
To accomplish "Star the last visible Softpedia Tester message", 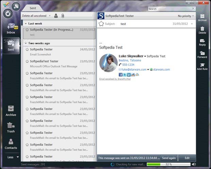I will click(27, 157).
